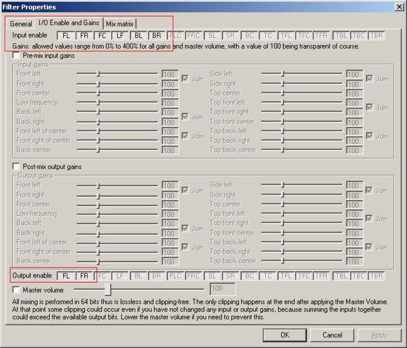Toggle the BR input enable button
Screen dimensions: 407x348
(x=157, y=36)
